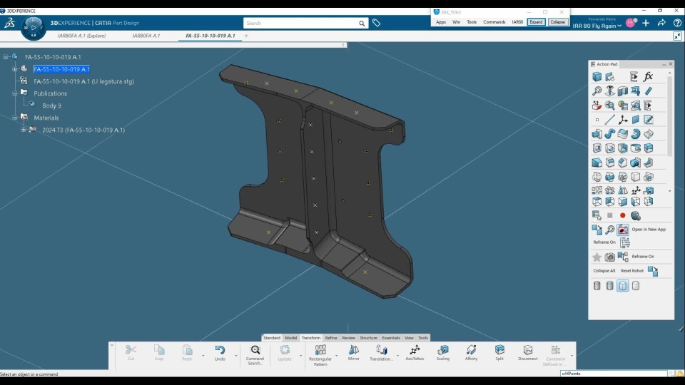Click Collapse All in Action Pad
The height and width of the screenshot is (385, 685).
(604, 271)
